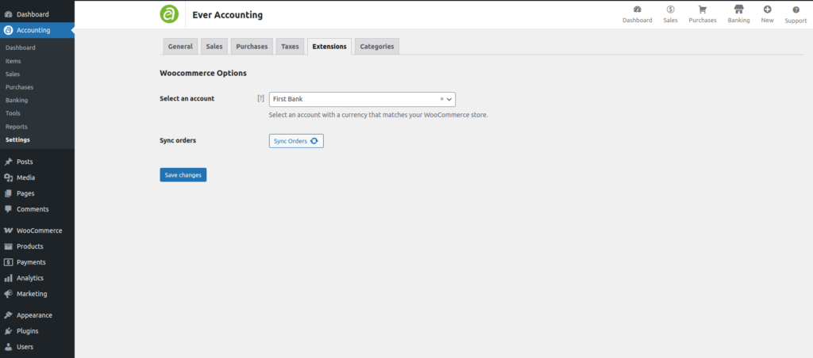Click the New plus icon in header
Image resolution: width=813 pixels, height=358 pixels.
(768, 10)
